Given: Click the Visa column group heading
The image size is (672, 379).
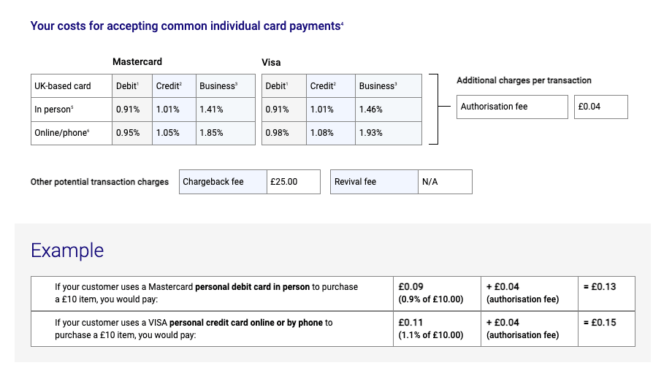Looking at the screenshot, I should [271, 62].
